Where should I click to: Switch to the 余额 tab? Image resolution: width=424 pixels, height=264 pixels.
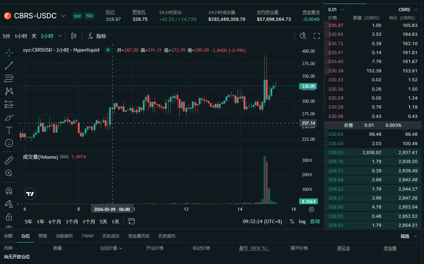(x=8, y=236)
